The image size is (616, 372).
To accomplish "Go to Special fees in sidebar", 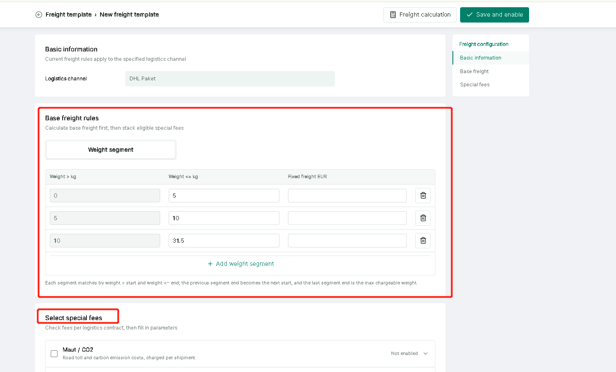I will click(x=475, y=85).
